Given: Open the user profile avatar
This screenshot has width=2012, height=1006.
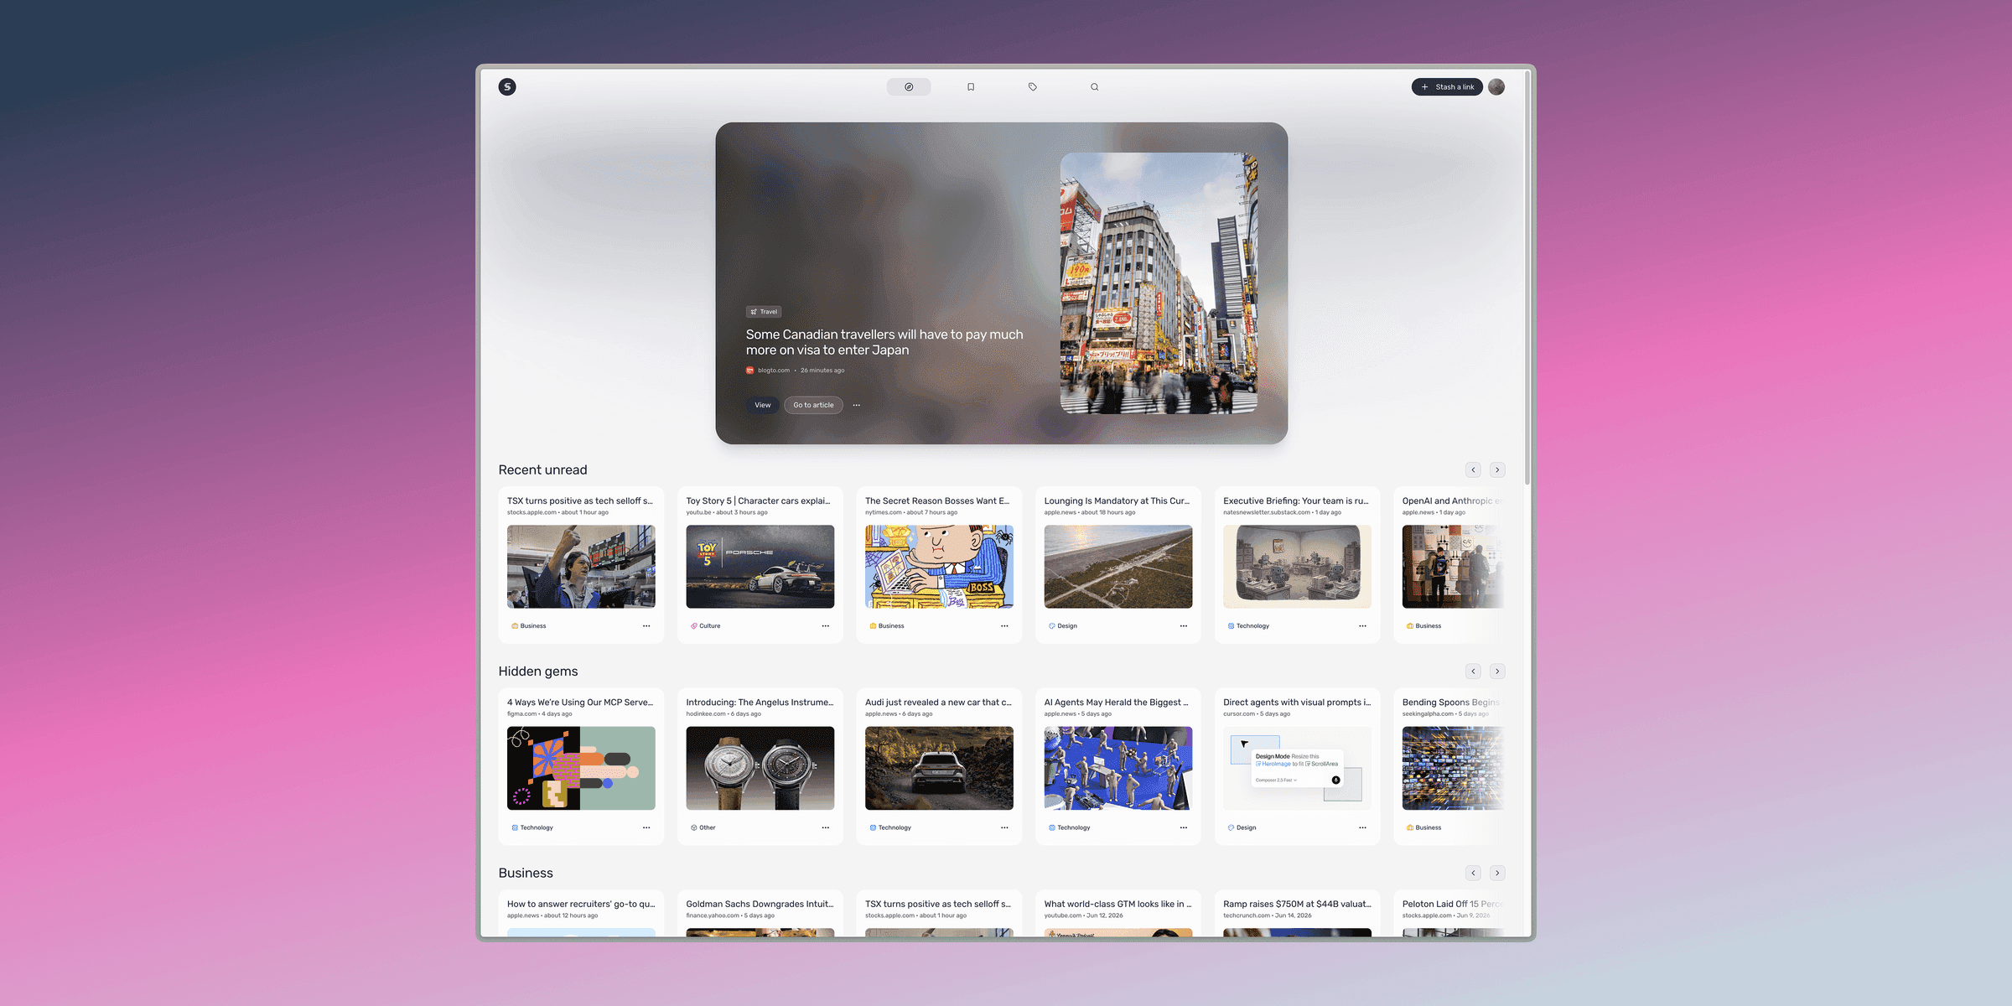Looking at the screenshot, I should (1496, 87).
